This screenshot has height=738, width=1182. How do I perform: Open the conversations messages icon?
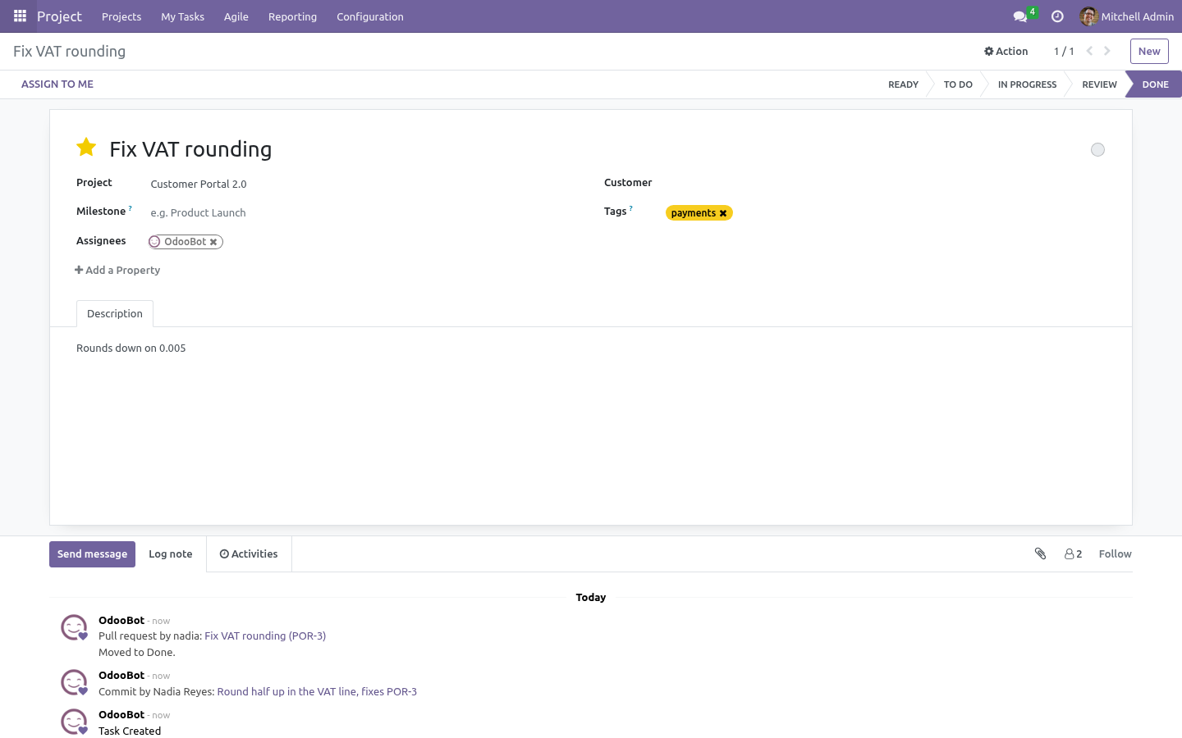[x=1020, y=16]
